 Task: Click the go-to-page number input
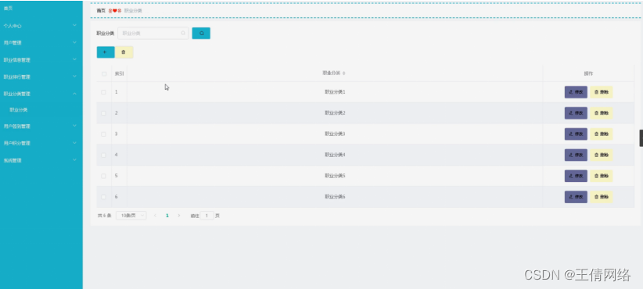tap(207, 216)
